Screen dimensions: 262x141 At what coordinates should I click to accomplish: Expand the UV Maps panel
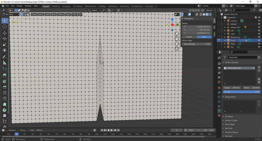pos(229,116)
